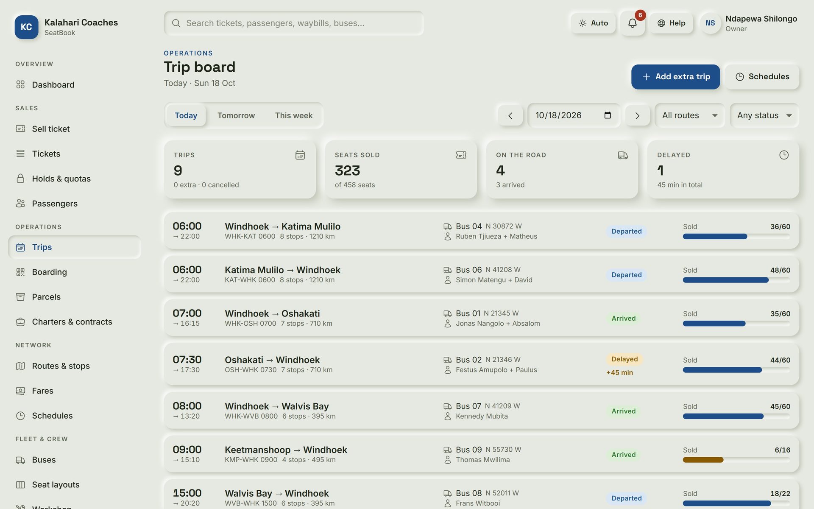Screen dimensions: 814x509
Task: Switch to the This week tab
Action: coord(293,115)
